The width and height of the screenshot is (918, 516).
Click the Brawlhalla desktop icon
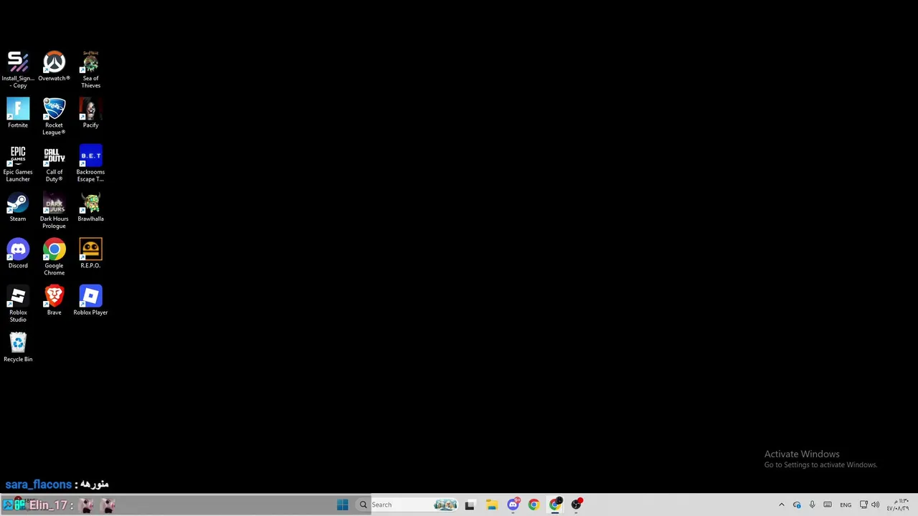point(90,207)
